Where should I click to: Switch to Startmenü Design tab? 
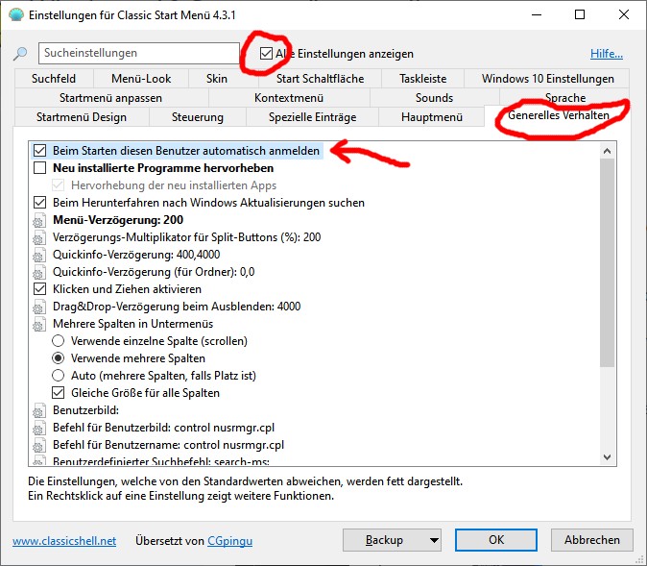coord(82,117)
